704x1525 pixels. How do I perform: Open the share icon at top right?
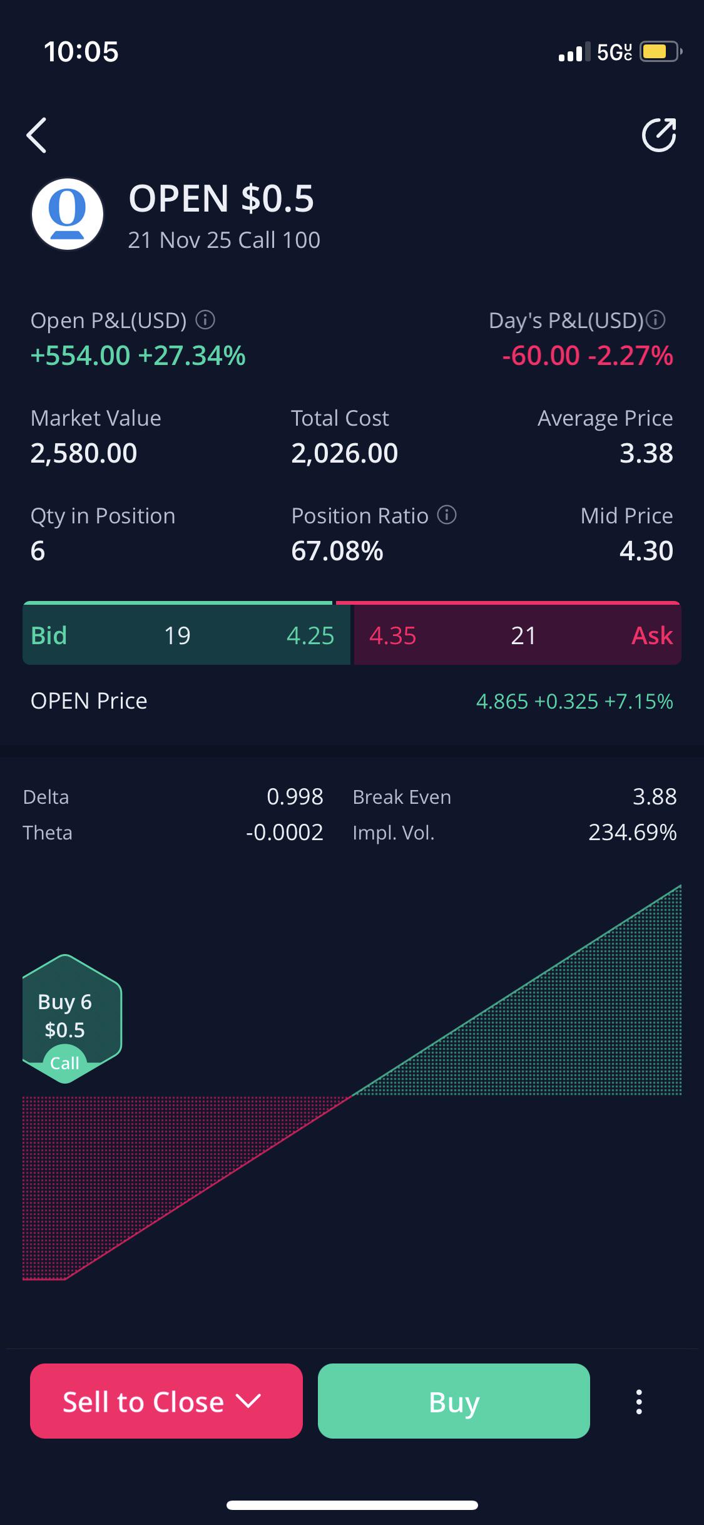659,135
